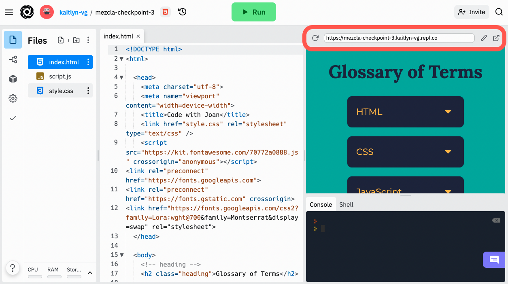The height and width of the screenshot is (284, 508).
Task: Open index.html in the file tree
Action: click(60, 62)
